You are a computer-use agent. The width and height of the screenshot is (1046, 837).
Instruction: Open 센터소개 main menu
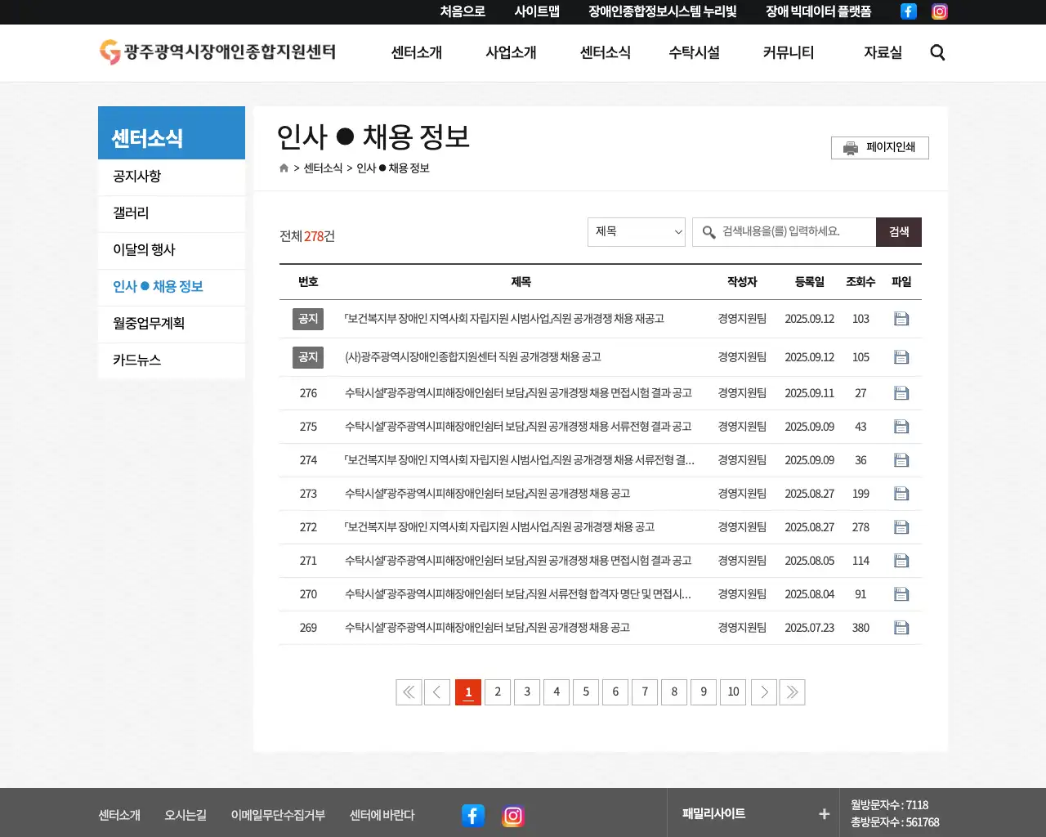[x=417, y=52]
